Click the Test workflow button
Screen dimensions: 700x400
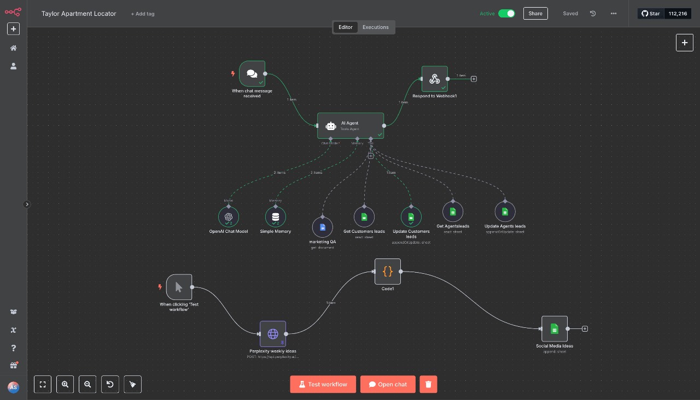pos(323,384)
